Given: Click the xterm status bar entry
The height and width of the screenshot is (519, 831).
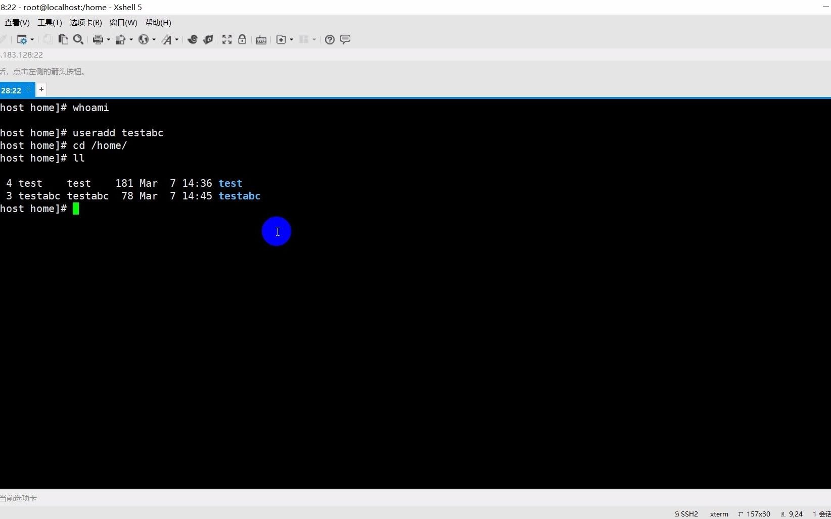Looking at the screenshot, I should (719, 514).
